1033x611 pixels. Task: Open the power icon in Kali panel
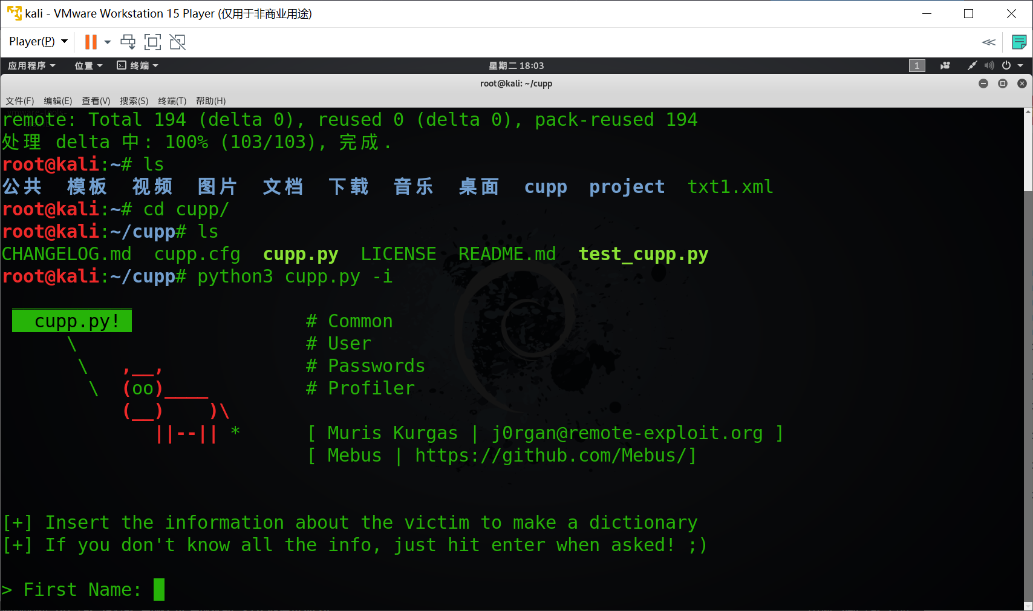click(x=1006, y=65)
